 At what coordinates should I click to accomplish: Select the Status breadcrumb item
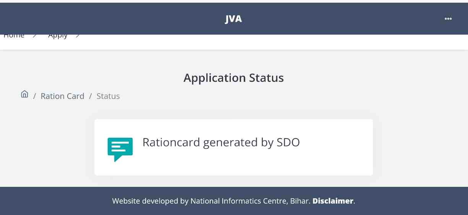(108, 96)
